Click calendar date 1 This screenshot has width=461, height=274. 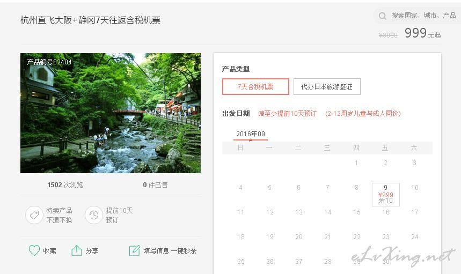(356, 162)
